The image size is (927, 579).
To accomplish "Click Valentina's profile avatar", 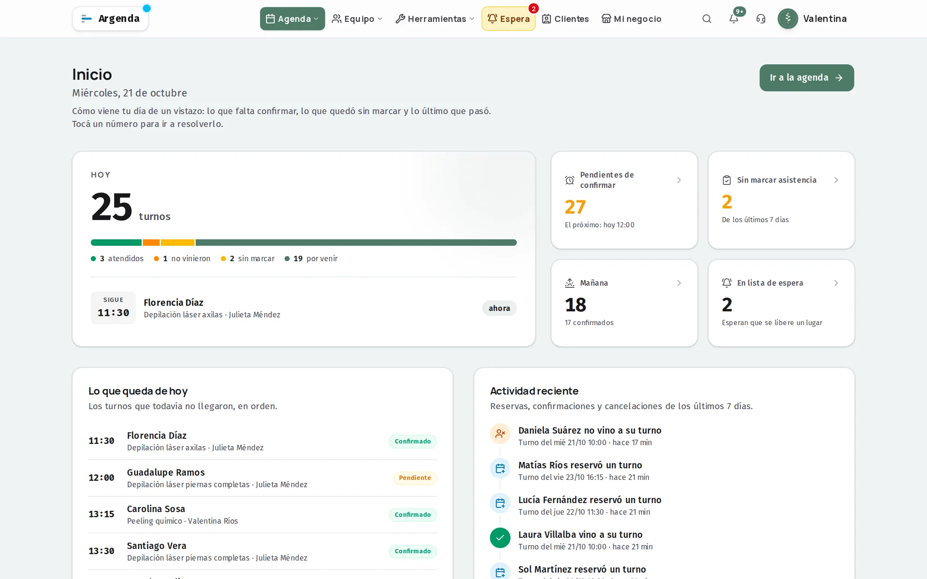I will pyautogui.click(x=788, y=19).
